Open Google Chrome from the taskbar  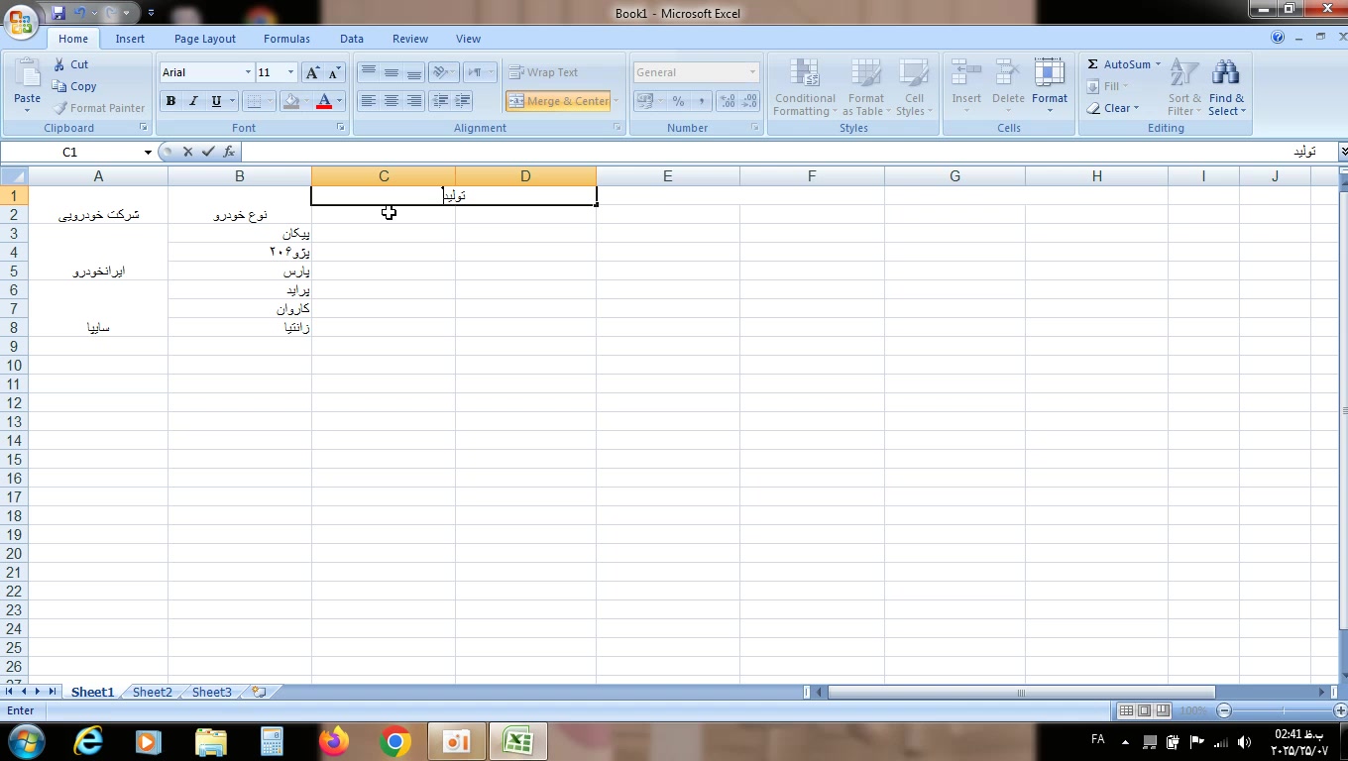click(x=395, y=741)
